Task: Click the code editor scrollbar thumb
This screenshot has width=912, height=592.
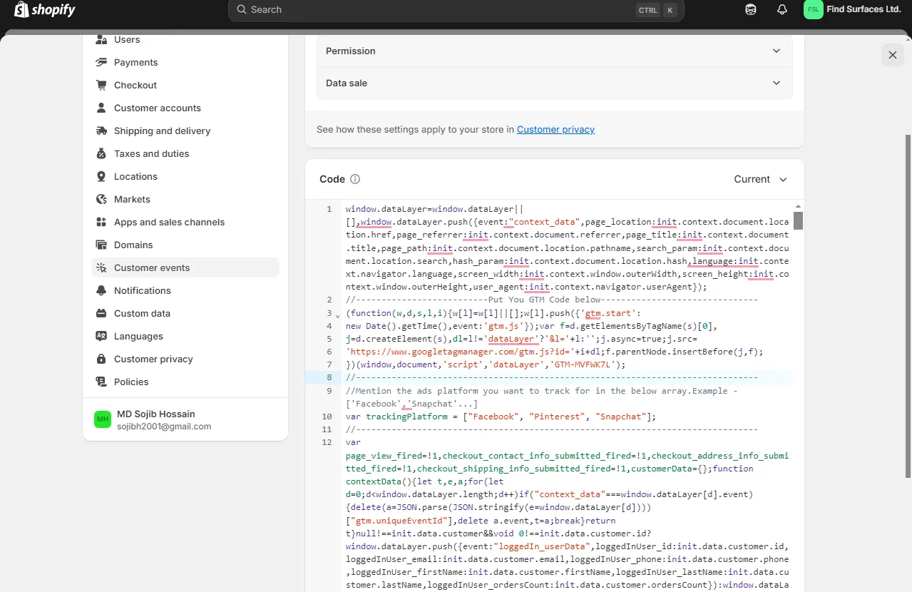Action: click(x=798, y=220)
